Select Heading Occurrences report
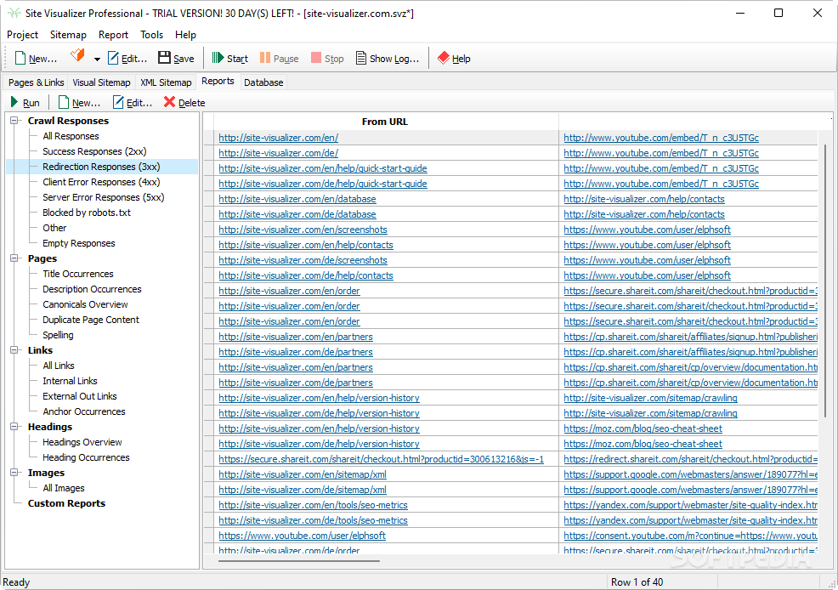Image resolution: width=838 pixels, height=590 pixels. pos(86,458)
